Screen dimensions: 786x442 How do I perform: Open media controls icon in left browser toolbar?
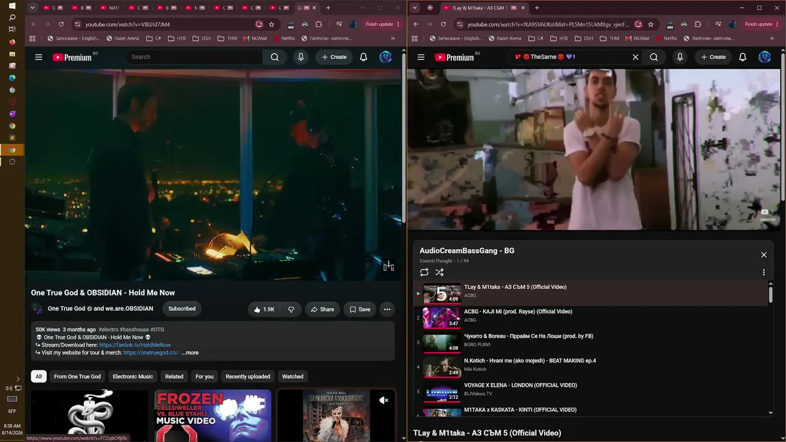click(338, 25)
